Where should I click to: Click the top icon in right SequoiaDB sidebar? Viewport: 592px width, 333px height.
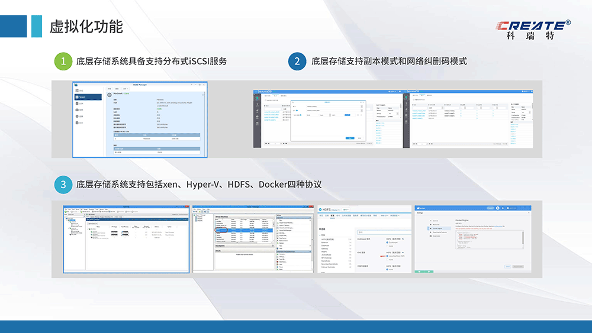pos(406,98)
